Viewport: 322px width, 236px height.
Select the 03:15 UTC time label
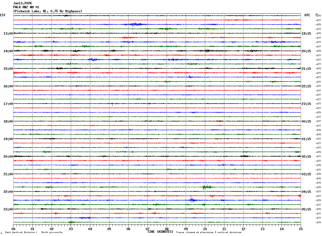[x=306, y=174]
